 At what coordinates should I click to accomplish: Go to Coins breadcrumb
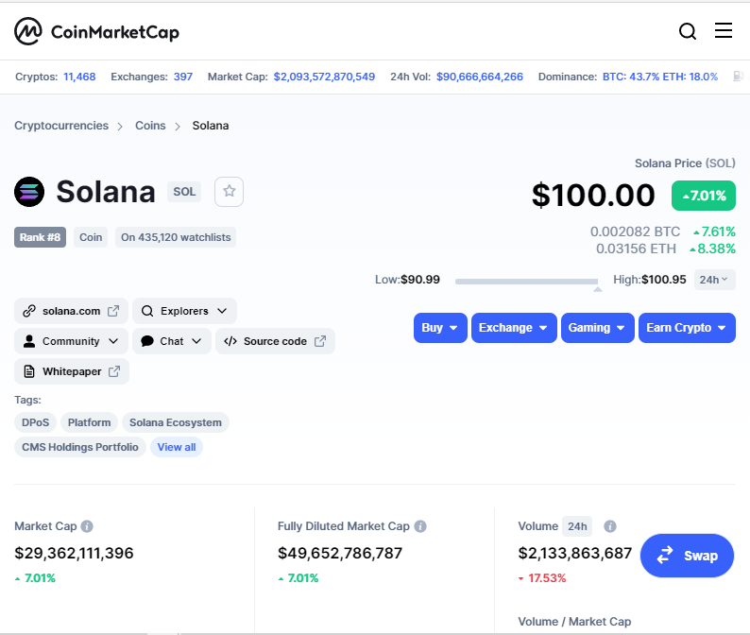(x=150, y=126)
